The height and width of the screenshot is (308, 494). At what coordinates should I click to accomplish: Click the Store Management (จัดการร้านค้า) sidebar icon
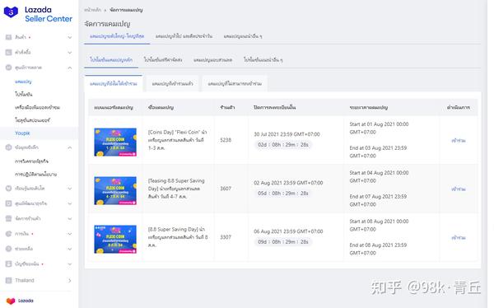[x=8, y=218]
